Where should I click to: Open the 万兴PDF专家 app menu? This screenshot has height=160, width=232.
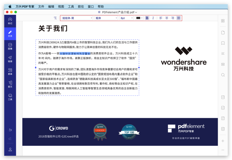[x=25, y=6]
